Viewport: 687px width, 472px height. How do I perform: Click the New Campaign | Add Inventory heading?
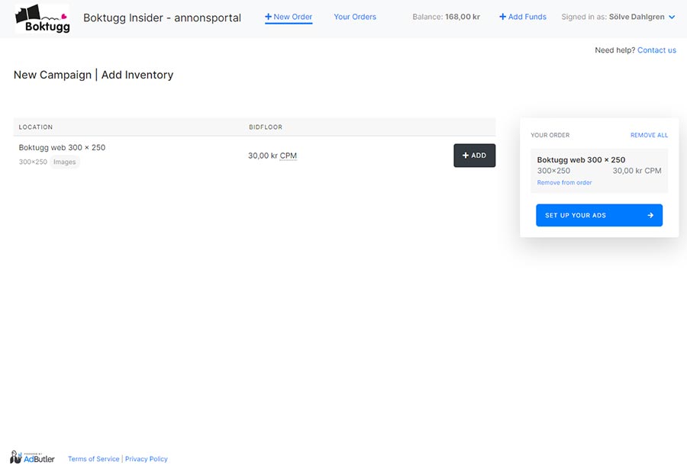pos(93,75)
